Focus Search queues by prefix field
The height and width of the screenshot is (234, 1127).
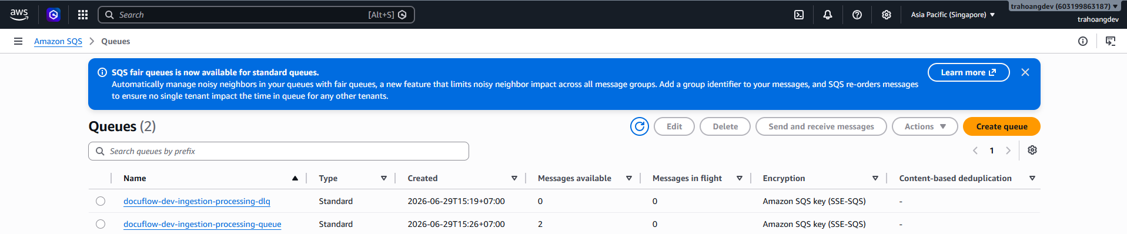point(279,151)
